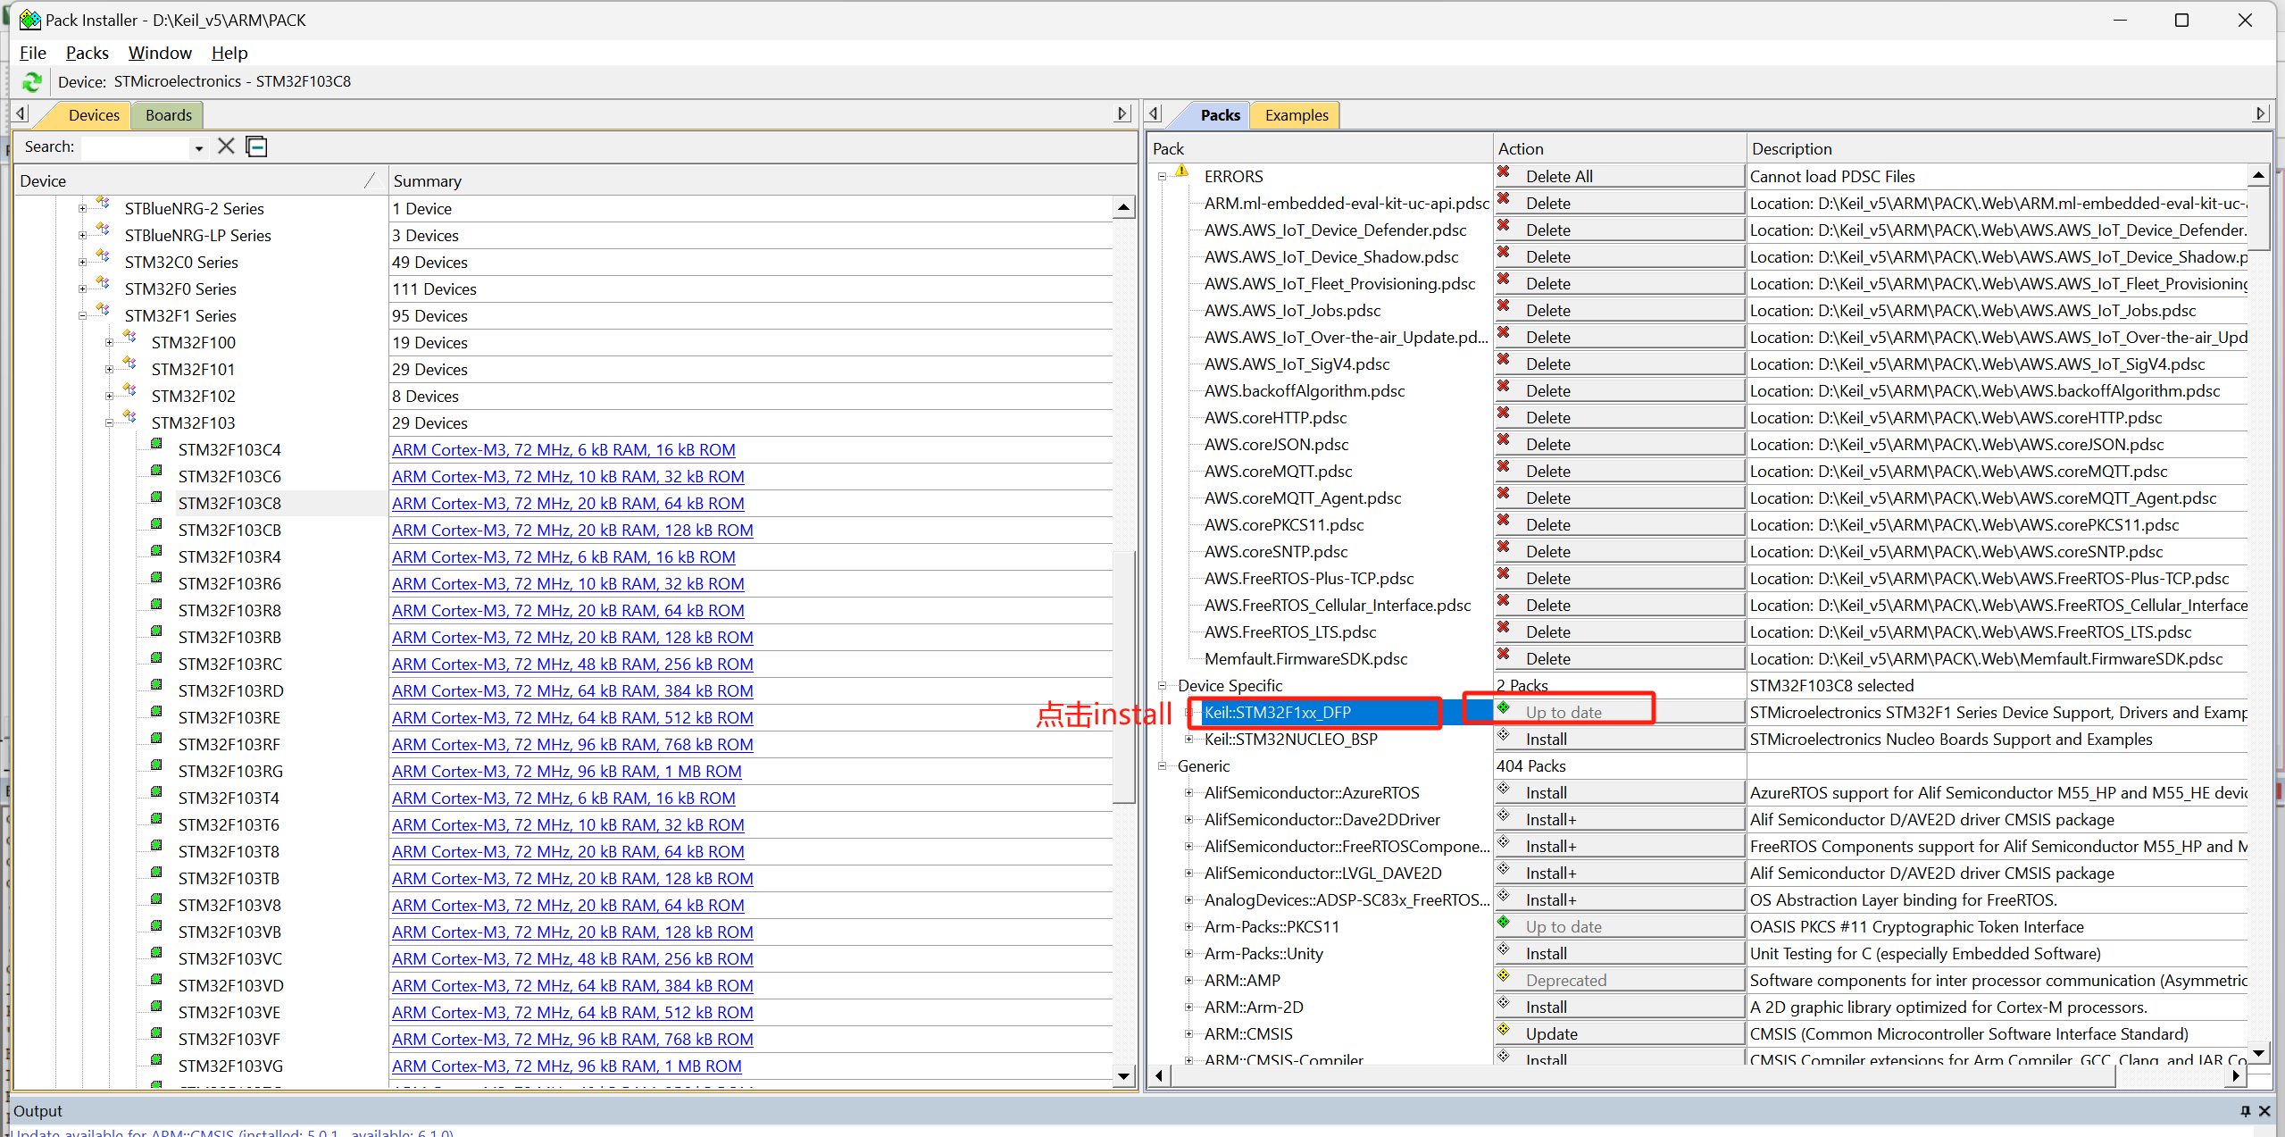Click the STM32F103C8 chip icon

(x=156, y=497)
